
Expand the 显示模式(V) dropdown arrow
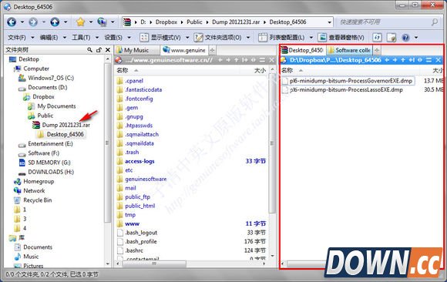coord(187,37)
